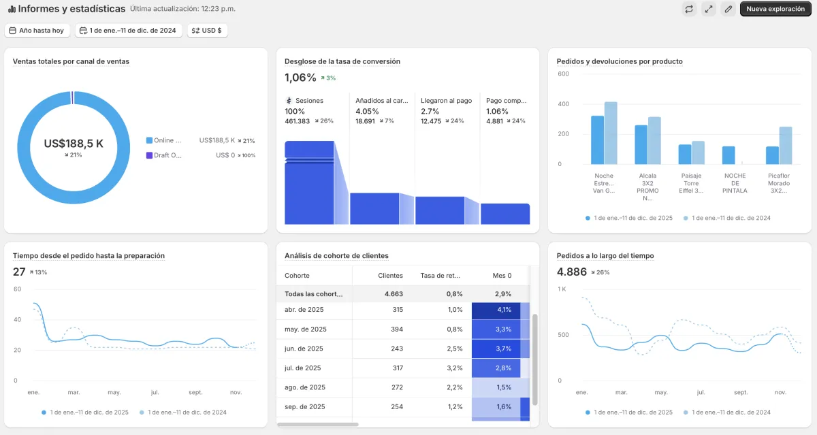Image resolution: width=817 pixels, height=435 pixels.
Task: Click the pencil edit dashboard icon
Action: (728, 9)
